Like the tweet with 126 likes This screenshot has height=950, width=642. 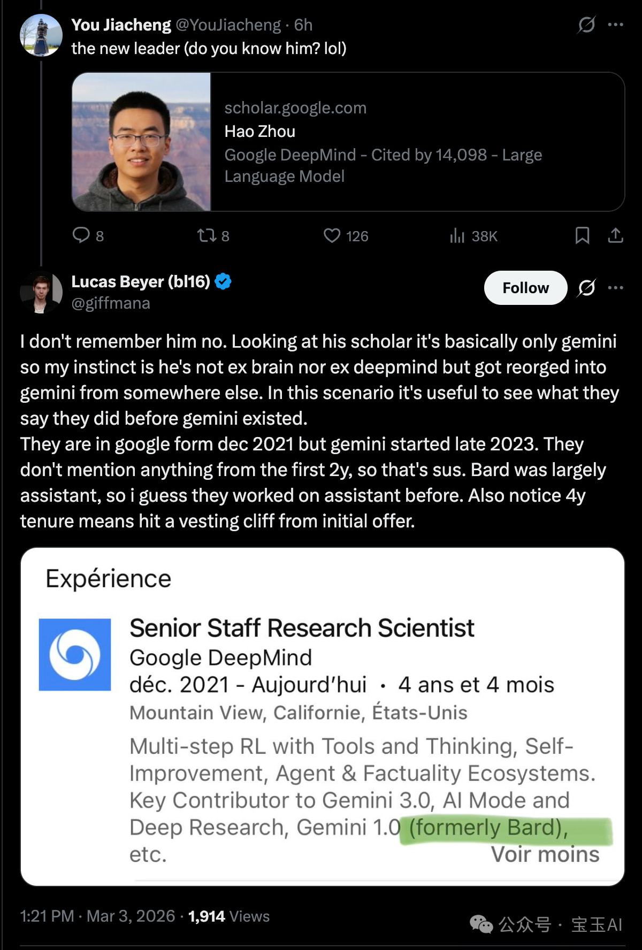point(332,235)
